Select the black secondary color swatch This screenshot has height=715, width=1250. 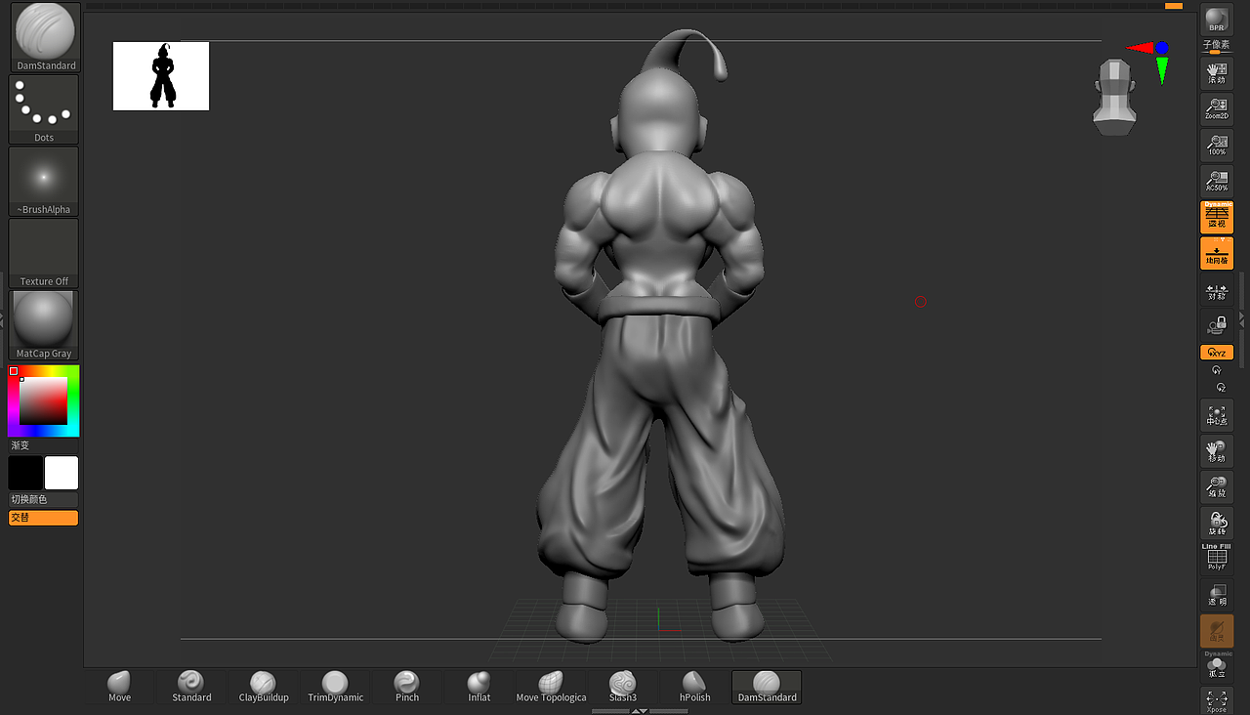(25, 473)
